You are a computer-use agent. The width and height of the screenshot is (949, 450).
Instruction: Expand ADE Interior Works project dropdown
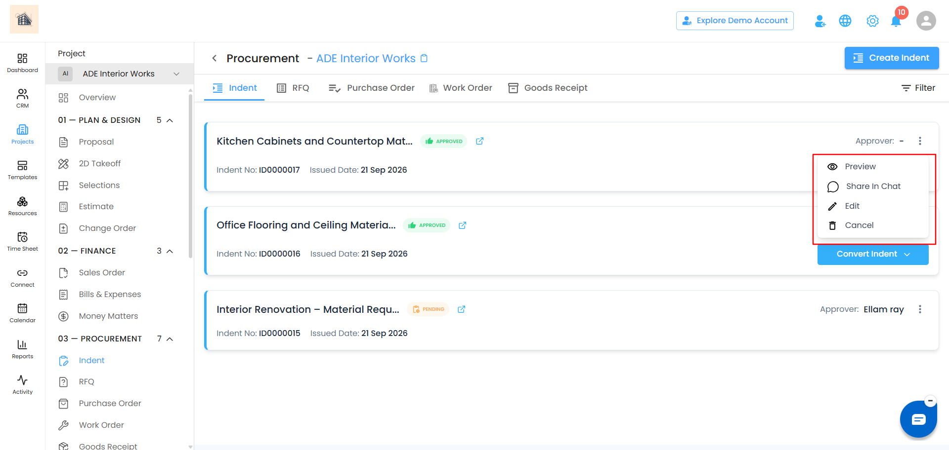[x=120, y=74]
